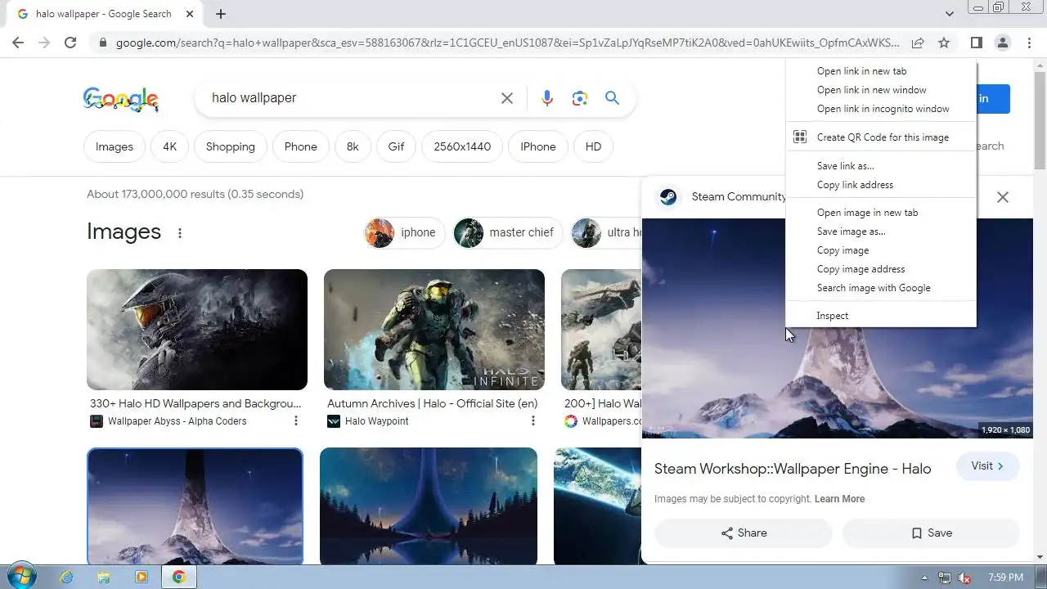Choose Open link in new tab

881,71
